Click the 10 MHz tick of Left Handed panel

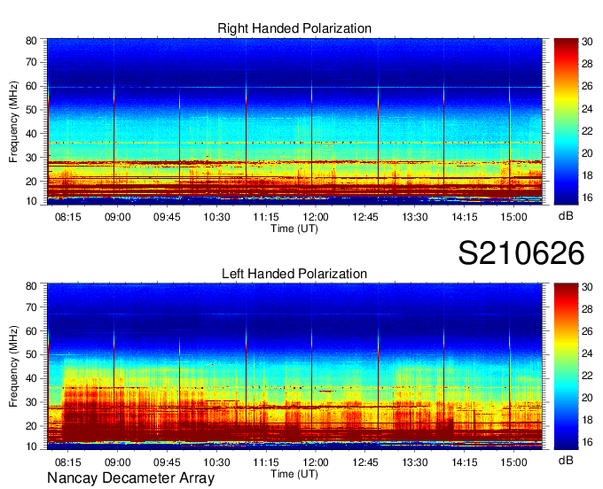pyautogui.click(x=31, y=446)
